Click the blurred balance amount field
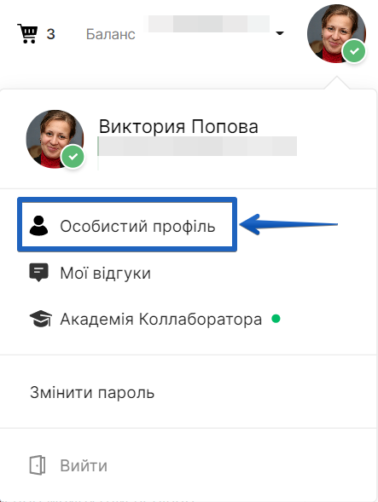The image size is (378, 502). [x=209, y=24]
